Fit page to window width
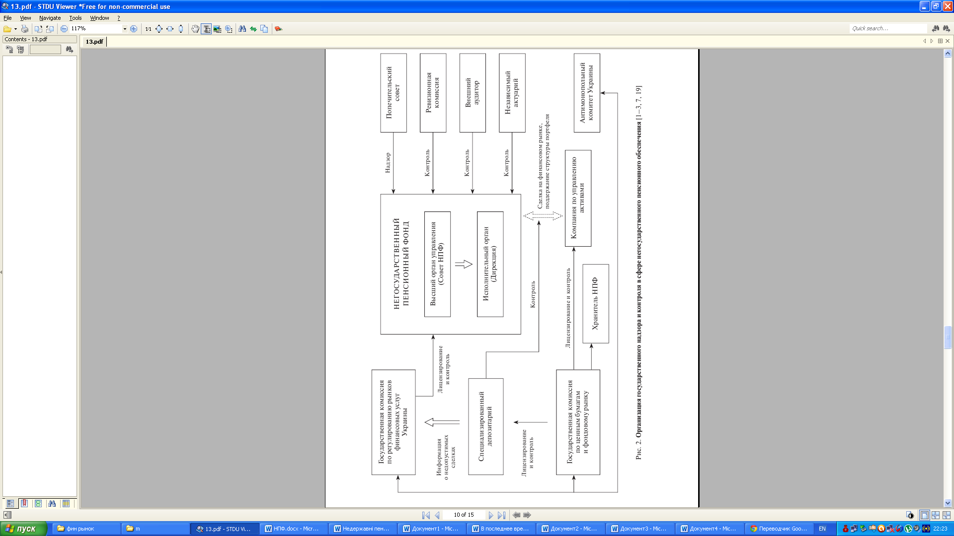The height and width of the screenshot is (536, 954). pyautogui.click(x=170, y=29)
